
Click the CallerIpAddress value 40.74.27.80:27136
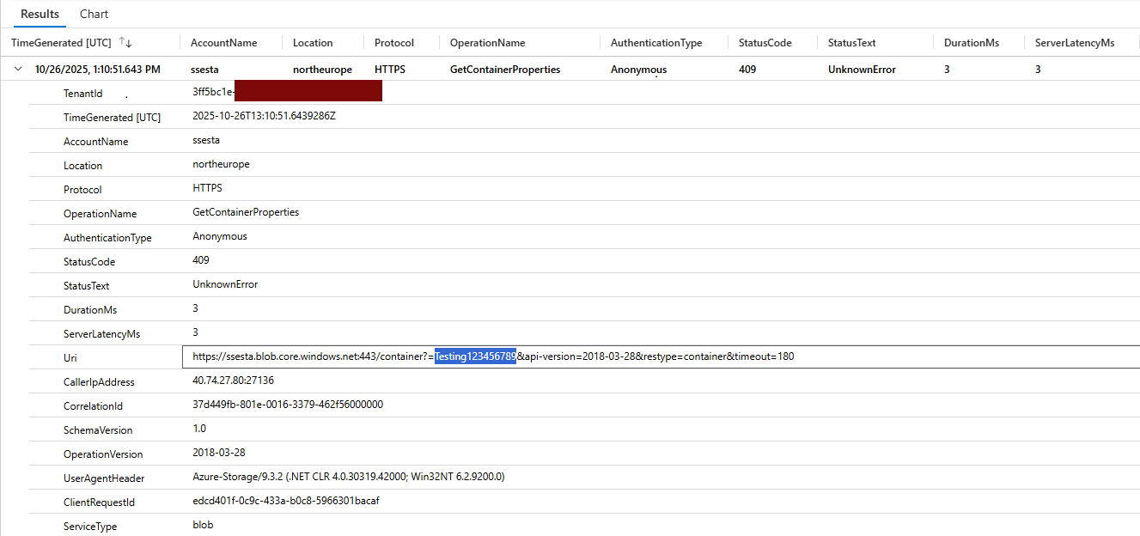point(233,381)
